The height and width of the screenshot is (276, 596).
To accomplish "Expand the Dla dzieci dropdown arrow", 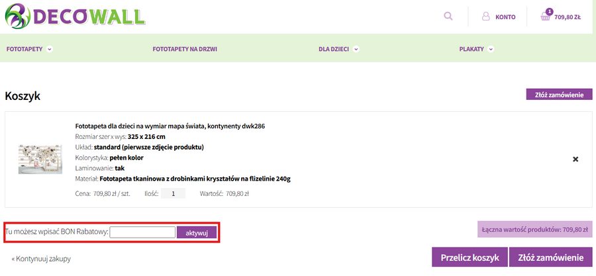I will [x=356, y=49].
